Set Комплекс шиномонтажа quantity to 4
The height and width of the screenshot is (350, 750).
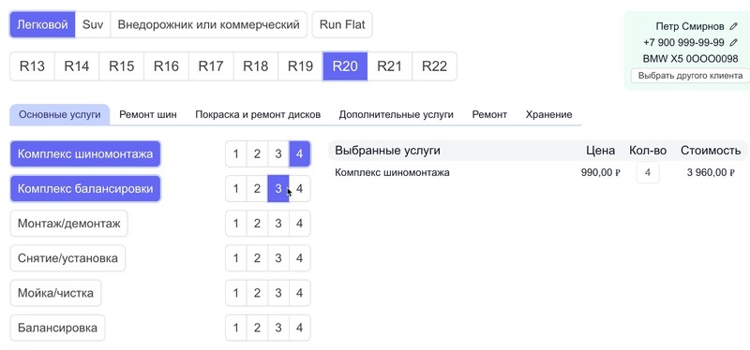[x=299, y=154]
